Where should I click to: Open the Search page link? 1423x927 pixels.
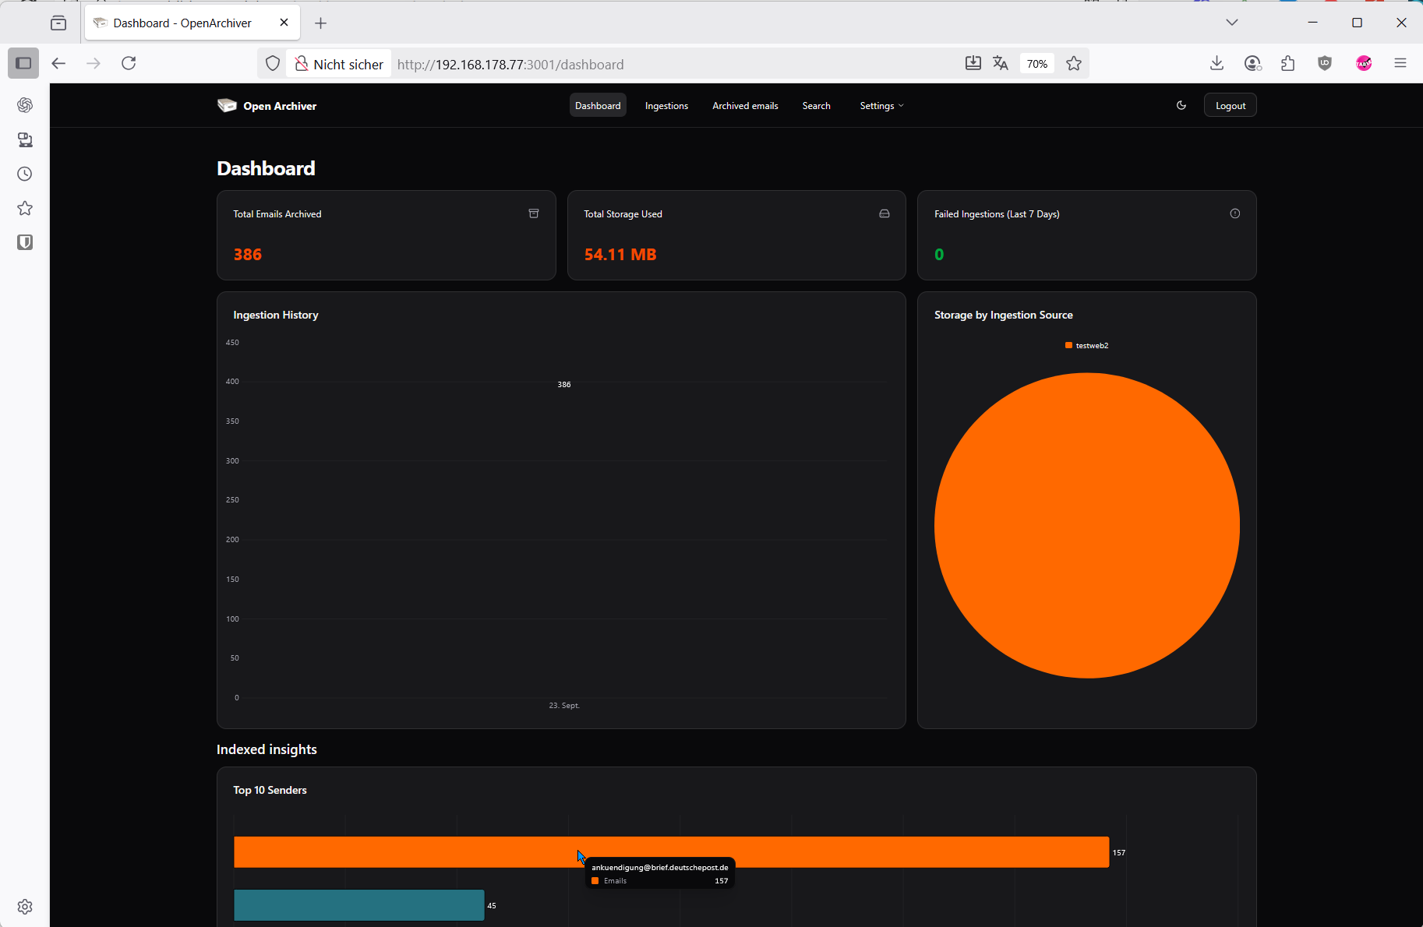coord(816,106)
